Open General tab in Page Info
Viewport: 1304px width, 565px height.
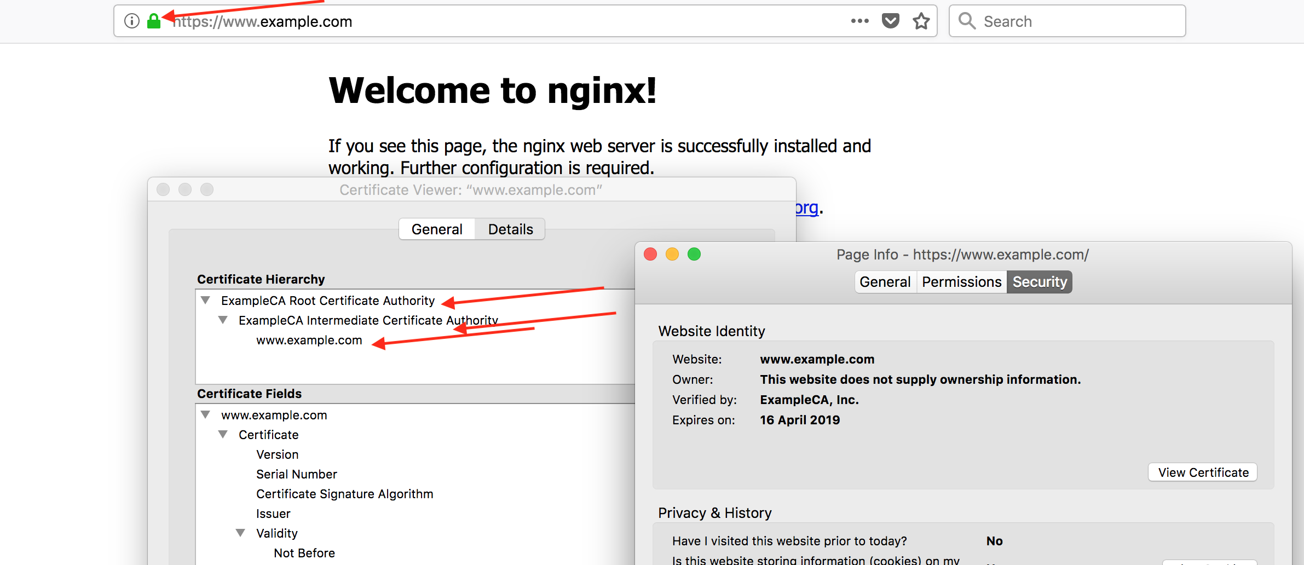click(x=885, y=282)
